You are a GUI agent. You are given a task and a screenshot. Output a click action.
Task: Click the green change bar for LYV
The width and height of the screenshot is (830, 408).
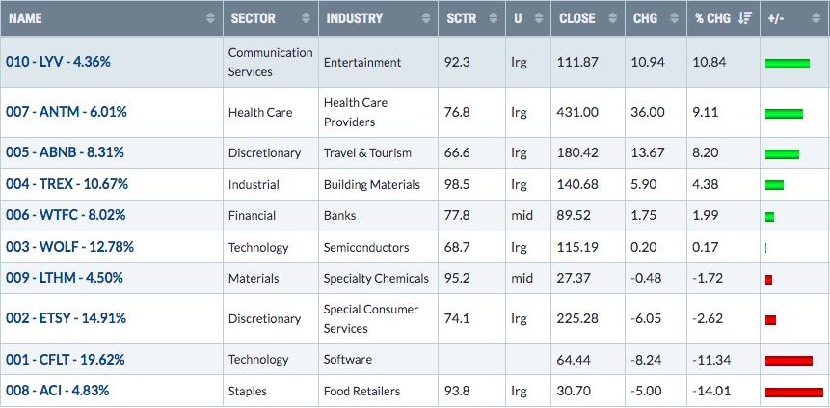pos(788,64)
